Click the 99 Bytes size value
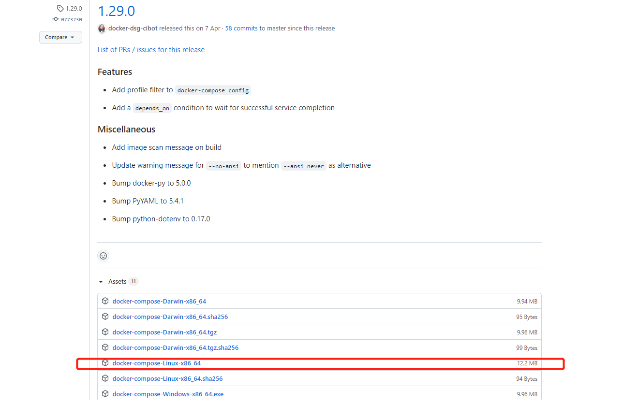This screenshot has width=623, height=419. pos(527,348)
